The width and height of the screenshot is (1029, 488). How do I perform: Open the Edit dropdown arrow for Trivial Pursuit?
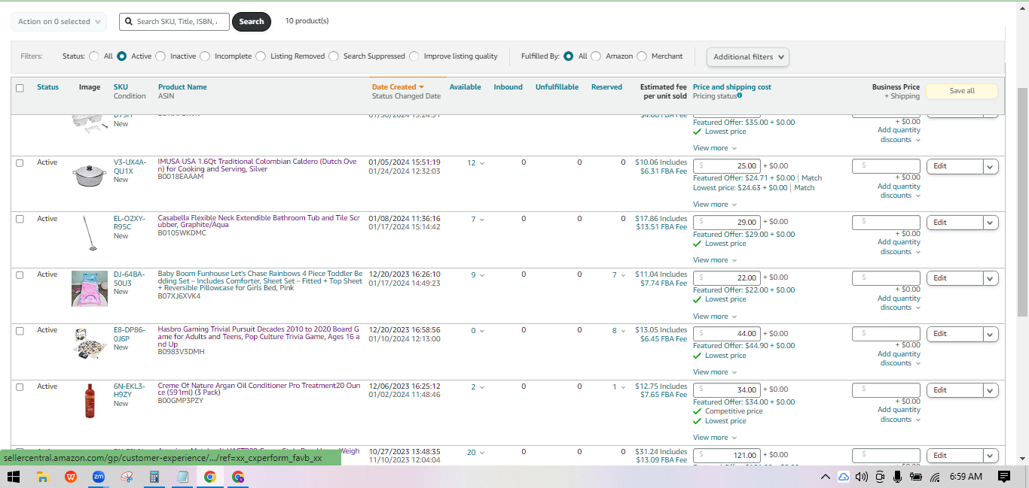pos(991,334)
